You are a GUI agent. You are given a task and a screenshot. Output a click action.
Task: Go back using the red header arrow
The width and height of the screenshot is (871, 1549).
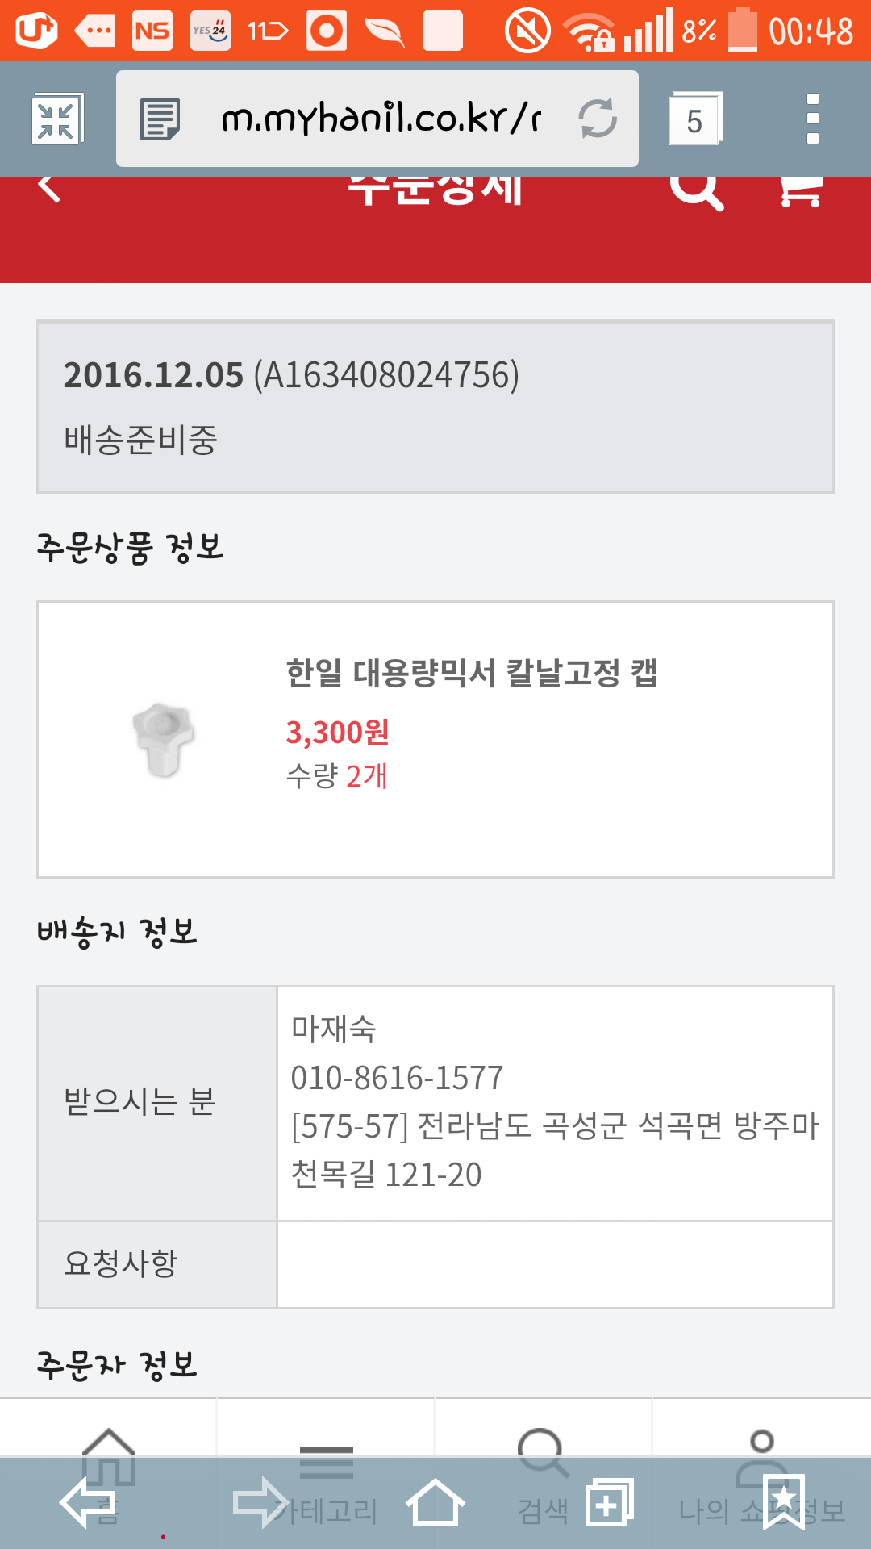click(50, 189)
